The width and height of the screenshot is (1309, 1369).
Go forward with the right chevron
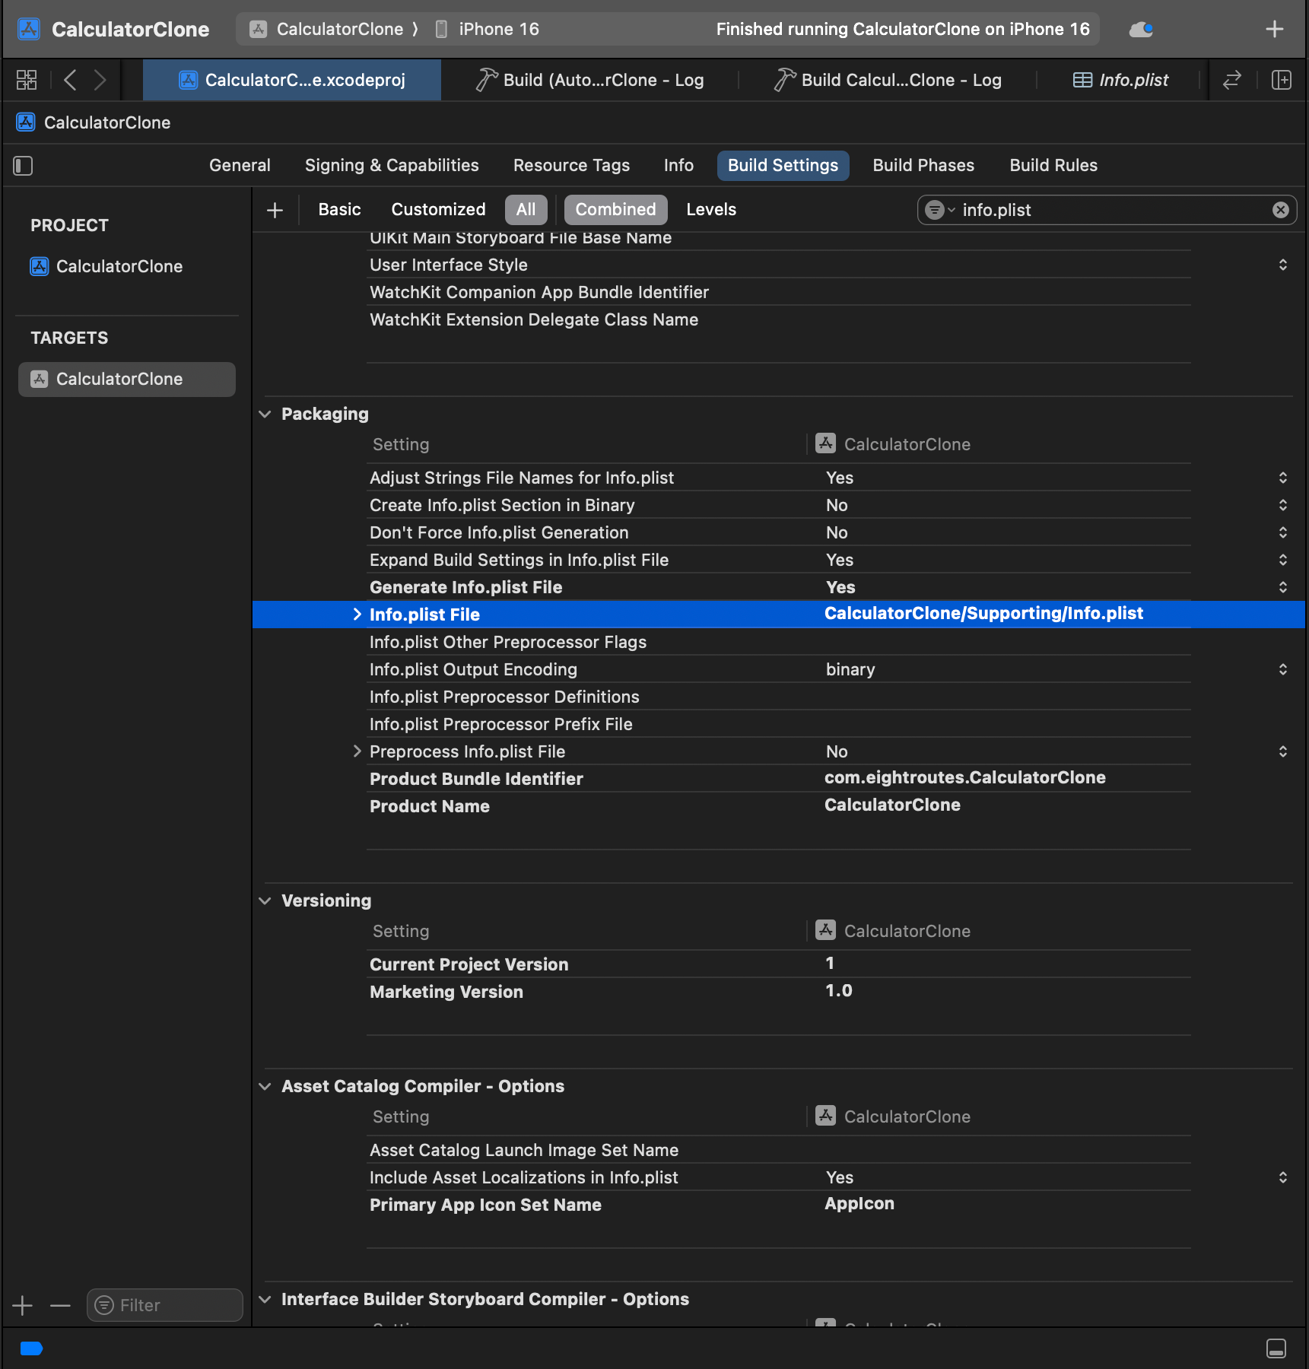pos(100,80)
